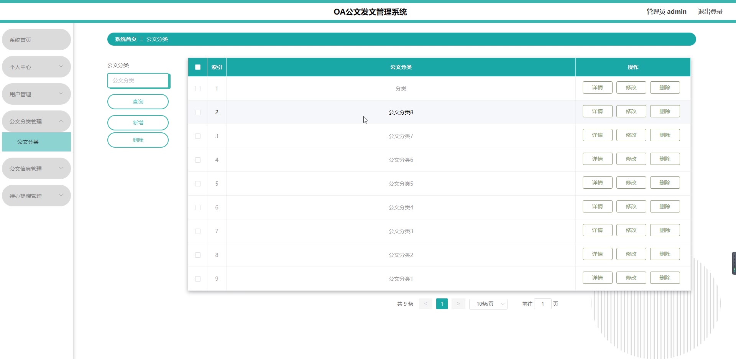Viewport: 736px width, 359px height.
Task: Click 公文分类 in the breadcrumb bar
Action: pyautogui.click(x=157, y=39)
